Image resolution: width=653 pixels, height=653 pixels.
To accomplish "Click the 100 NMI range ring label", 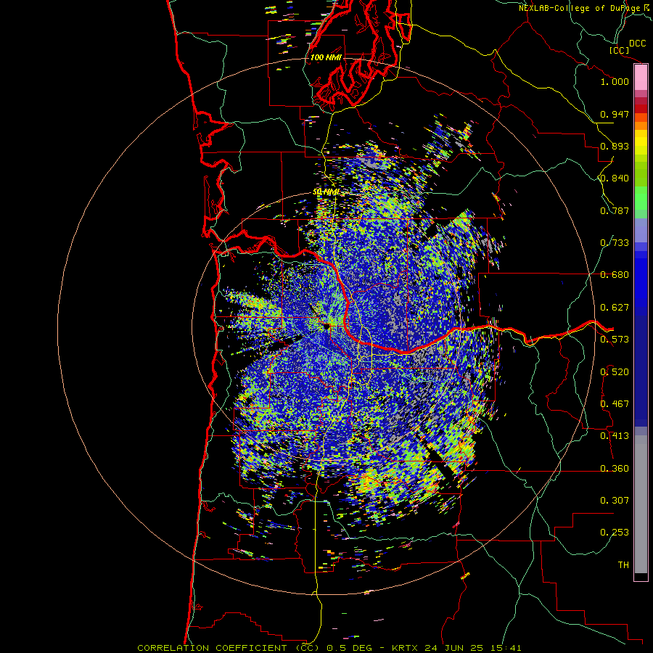I will point(326,57).
